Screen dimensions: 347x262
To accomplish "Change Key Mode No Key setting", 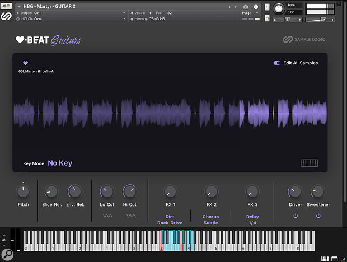I will coord(60,163).
